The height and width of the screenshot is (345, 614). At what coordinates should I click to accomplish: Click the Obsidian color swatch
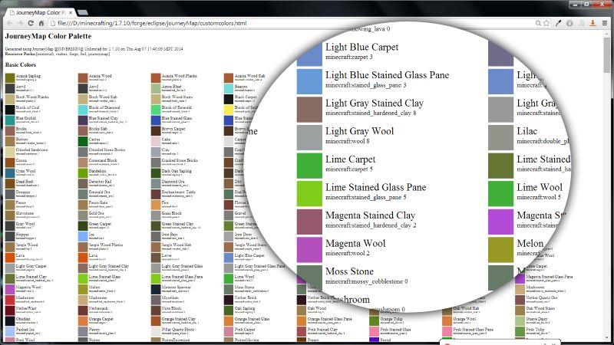coord(10,320)
